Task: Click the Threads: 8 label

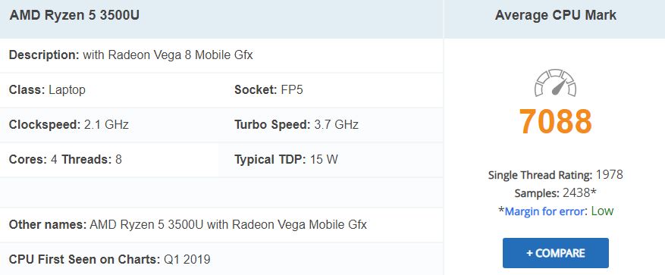Action: click(x=92, y=159)
